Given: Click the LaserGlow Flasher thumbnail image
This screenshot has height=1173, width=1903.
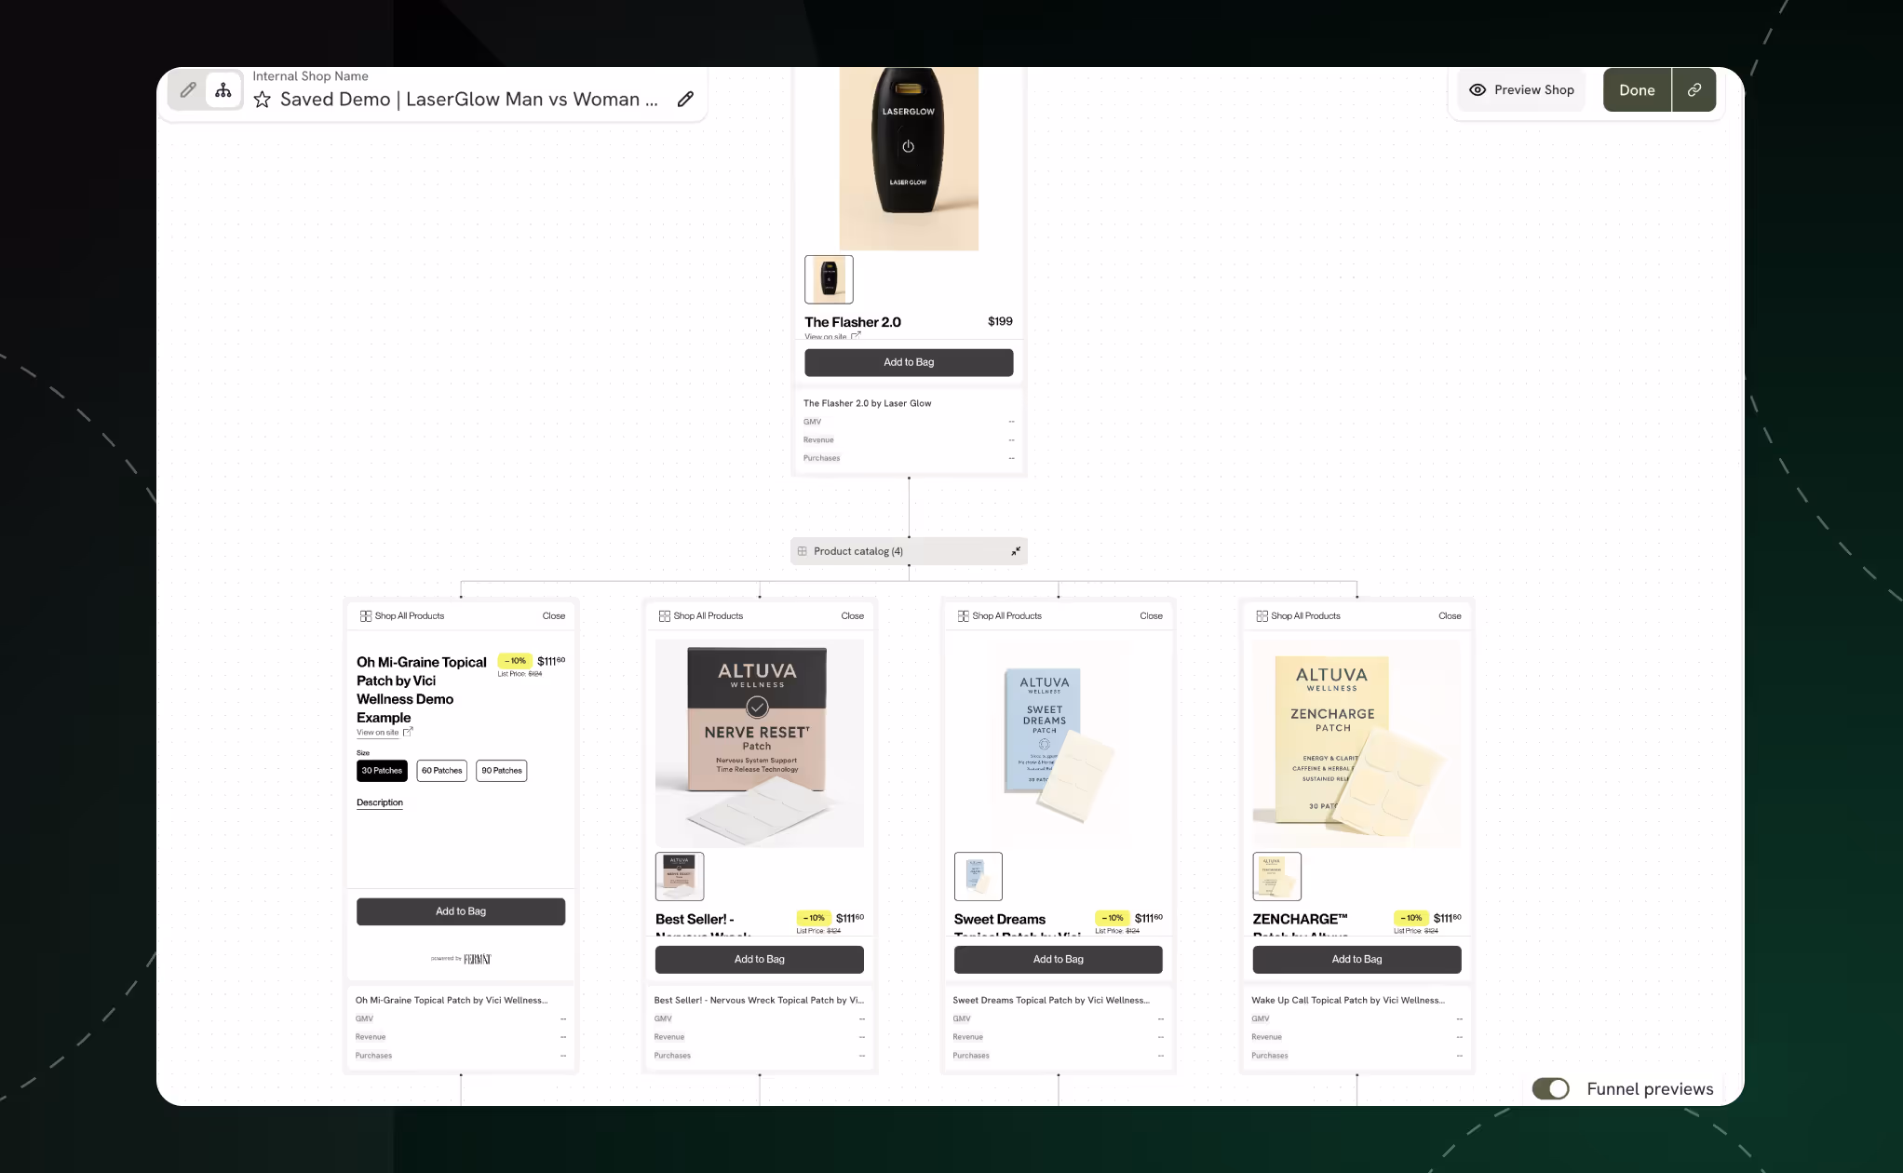Looking at the screenshot, I should (829, 279).
